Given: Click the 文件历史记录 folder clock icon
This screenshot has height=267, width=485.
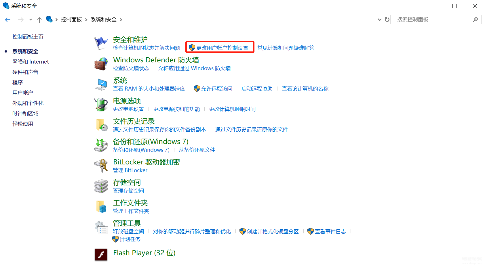Looking at the screenshot, I should point(101,125).
